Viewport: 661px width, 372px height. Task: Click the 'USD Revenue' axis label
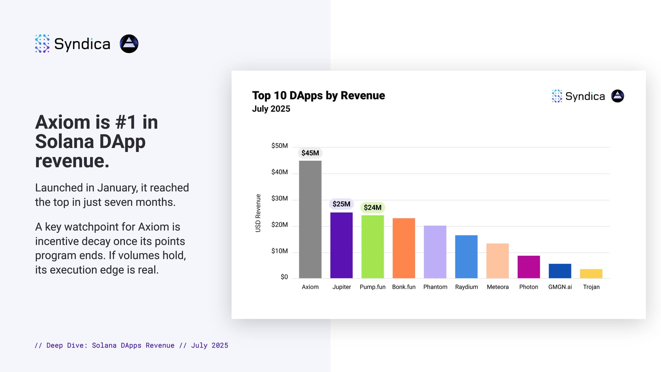[x=258, y=213]
